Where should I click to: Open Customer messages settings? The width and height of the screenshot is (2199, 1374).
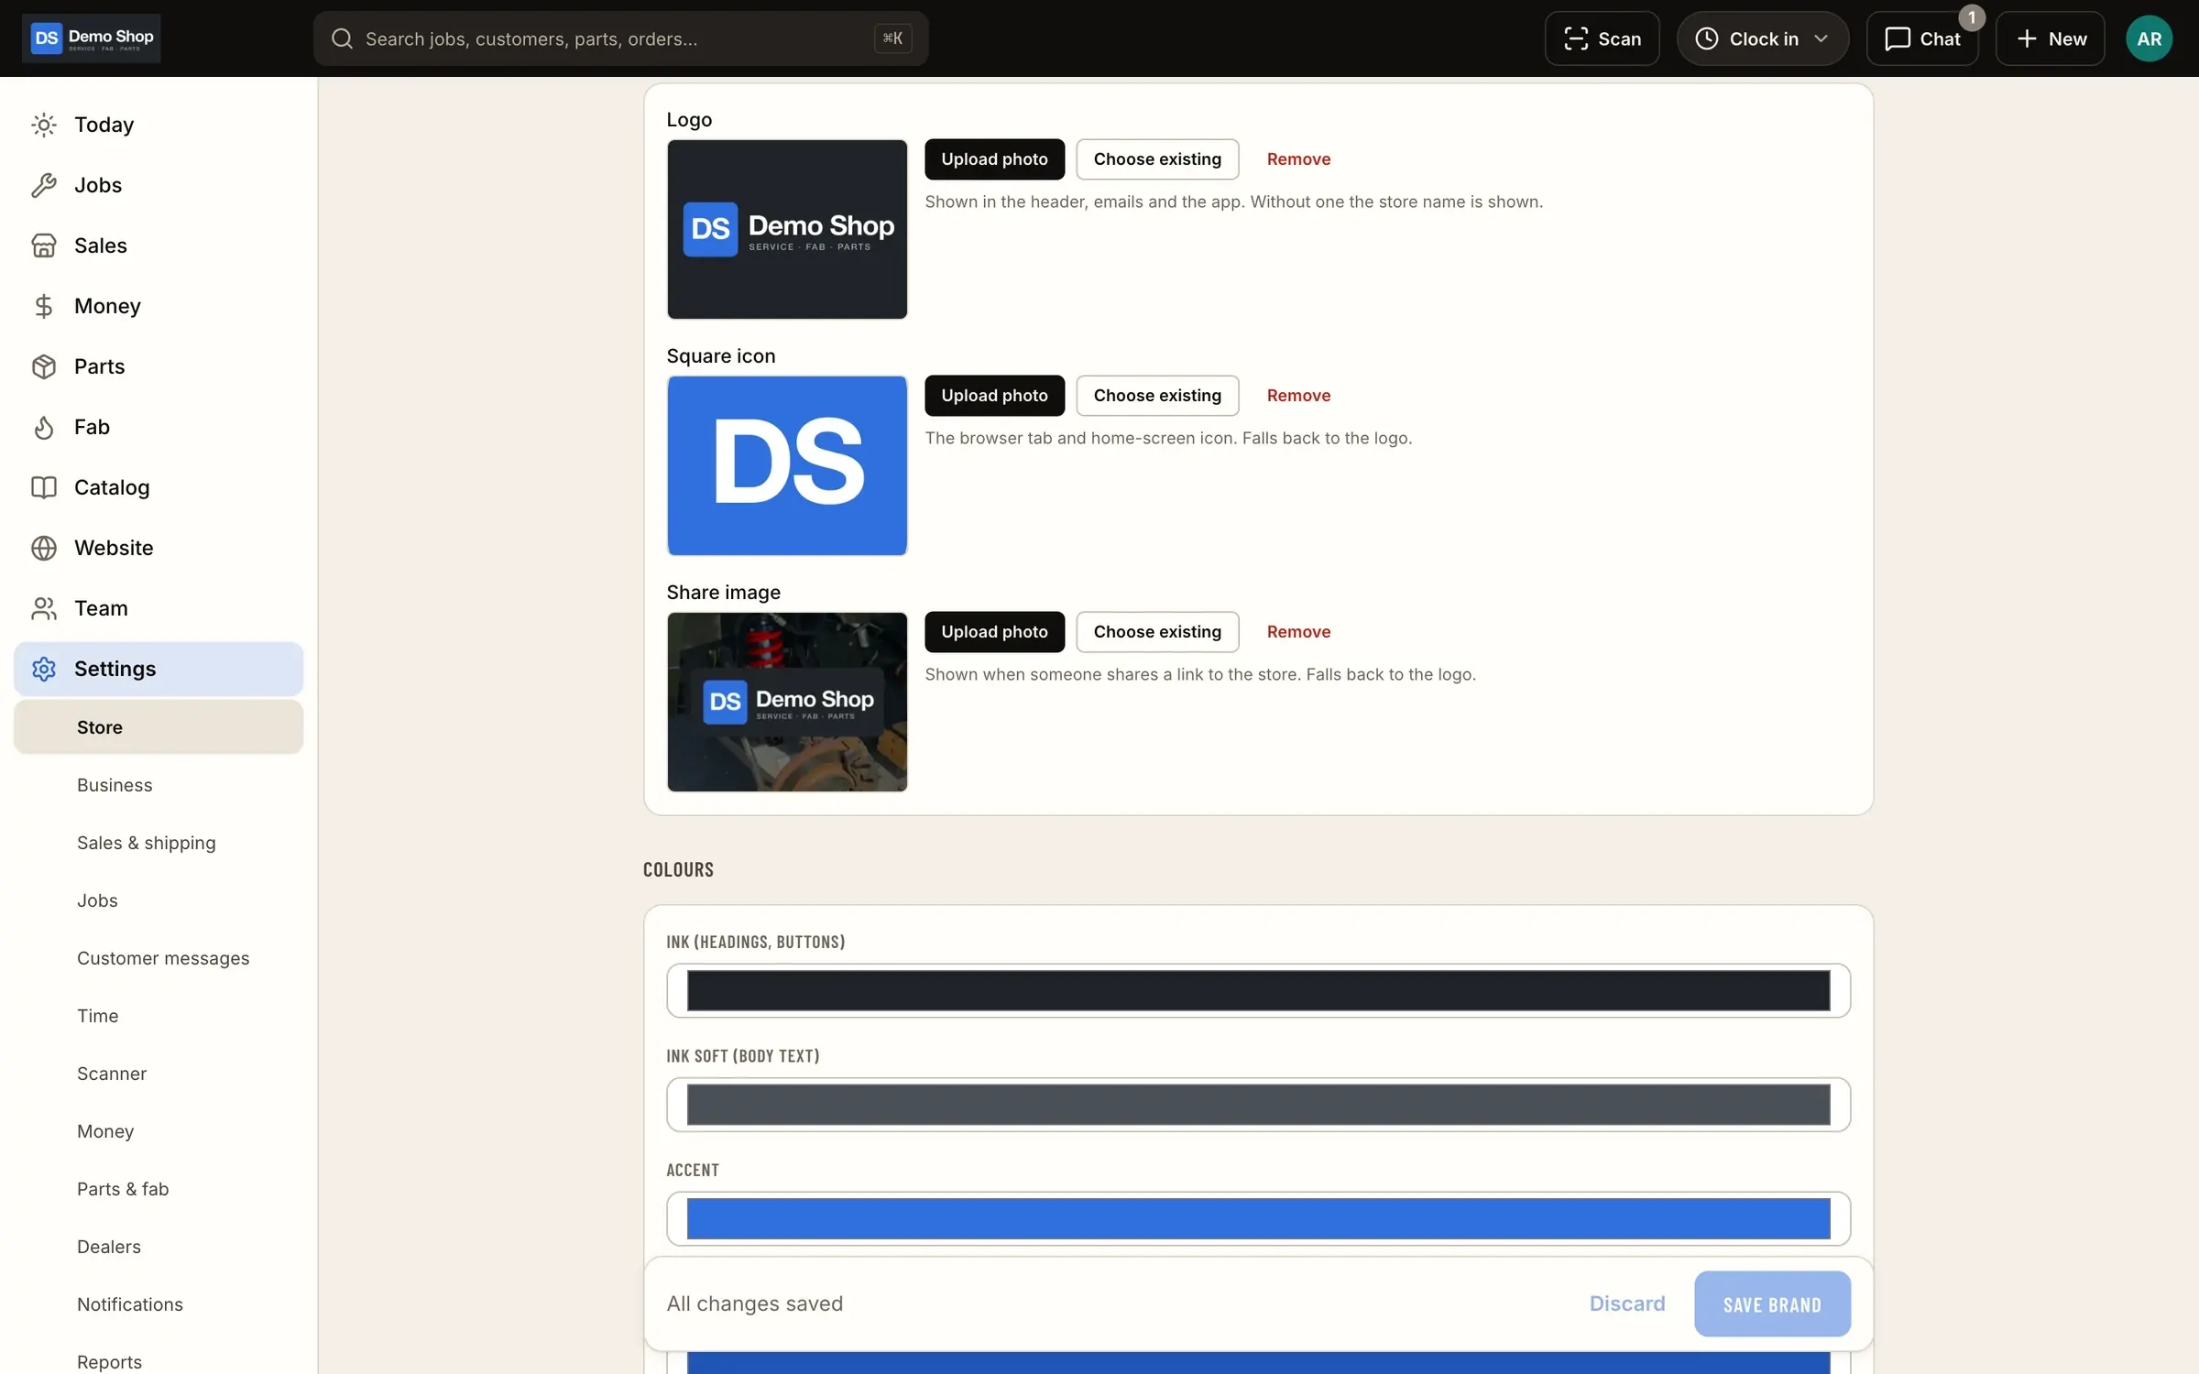[163, 958]
